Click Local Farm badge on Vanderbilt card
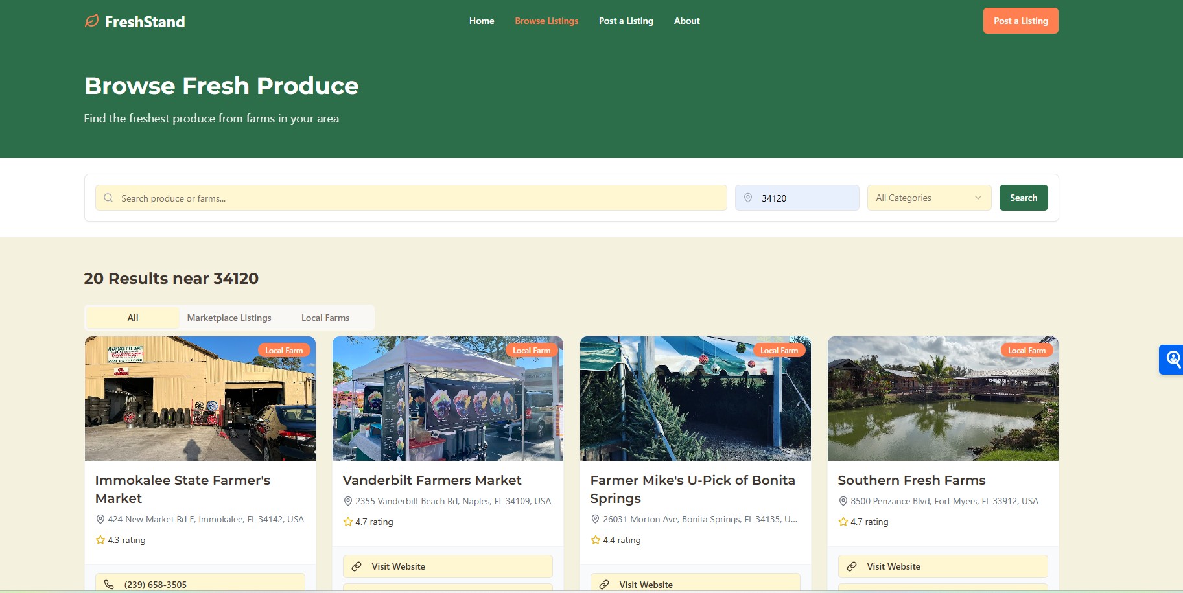Viewport: 1183px width, 593px height. (532, 350)
